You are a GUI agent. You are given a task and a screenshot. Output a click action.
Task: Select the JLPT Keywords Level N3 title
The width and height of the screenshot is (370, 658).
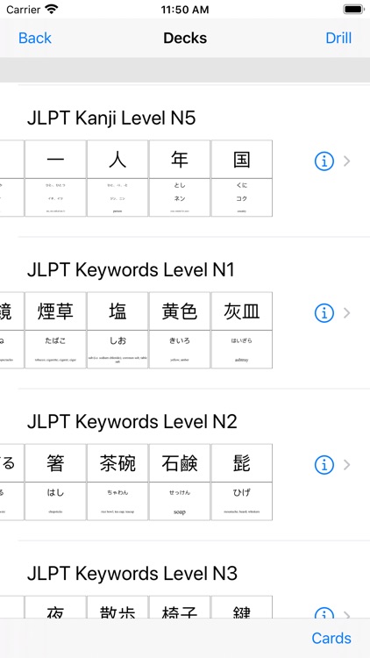point(132,574)
